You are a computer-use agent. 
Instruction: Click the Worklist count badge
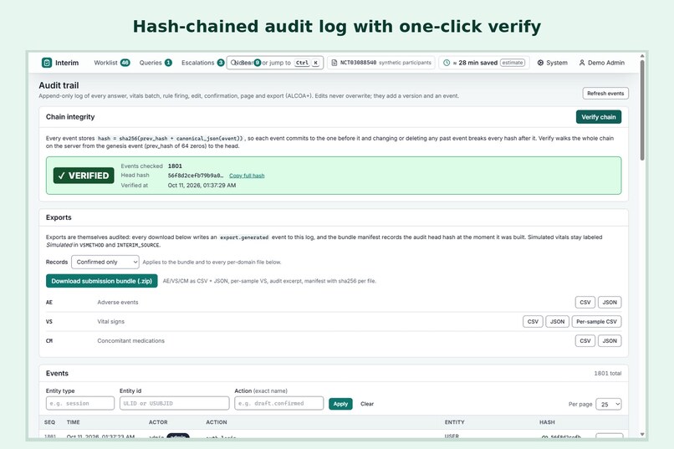coord(125,63)
